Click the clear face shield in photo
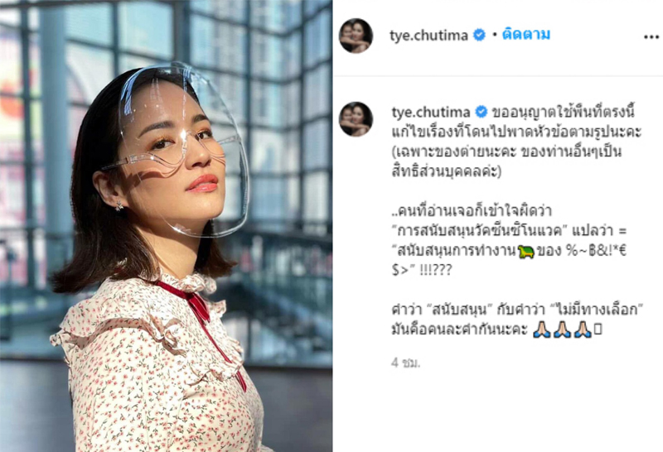This screenshot has width=663, height=452. tap(182, 148)
